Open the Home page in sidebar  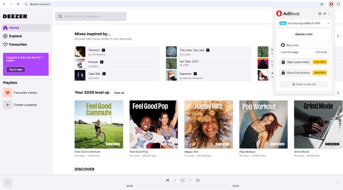pyautogui.click(x=26, y=28)
